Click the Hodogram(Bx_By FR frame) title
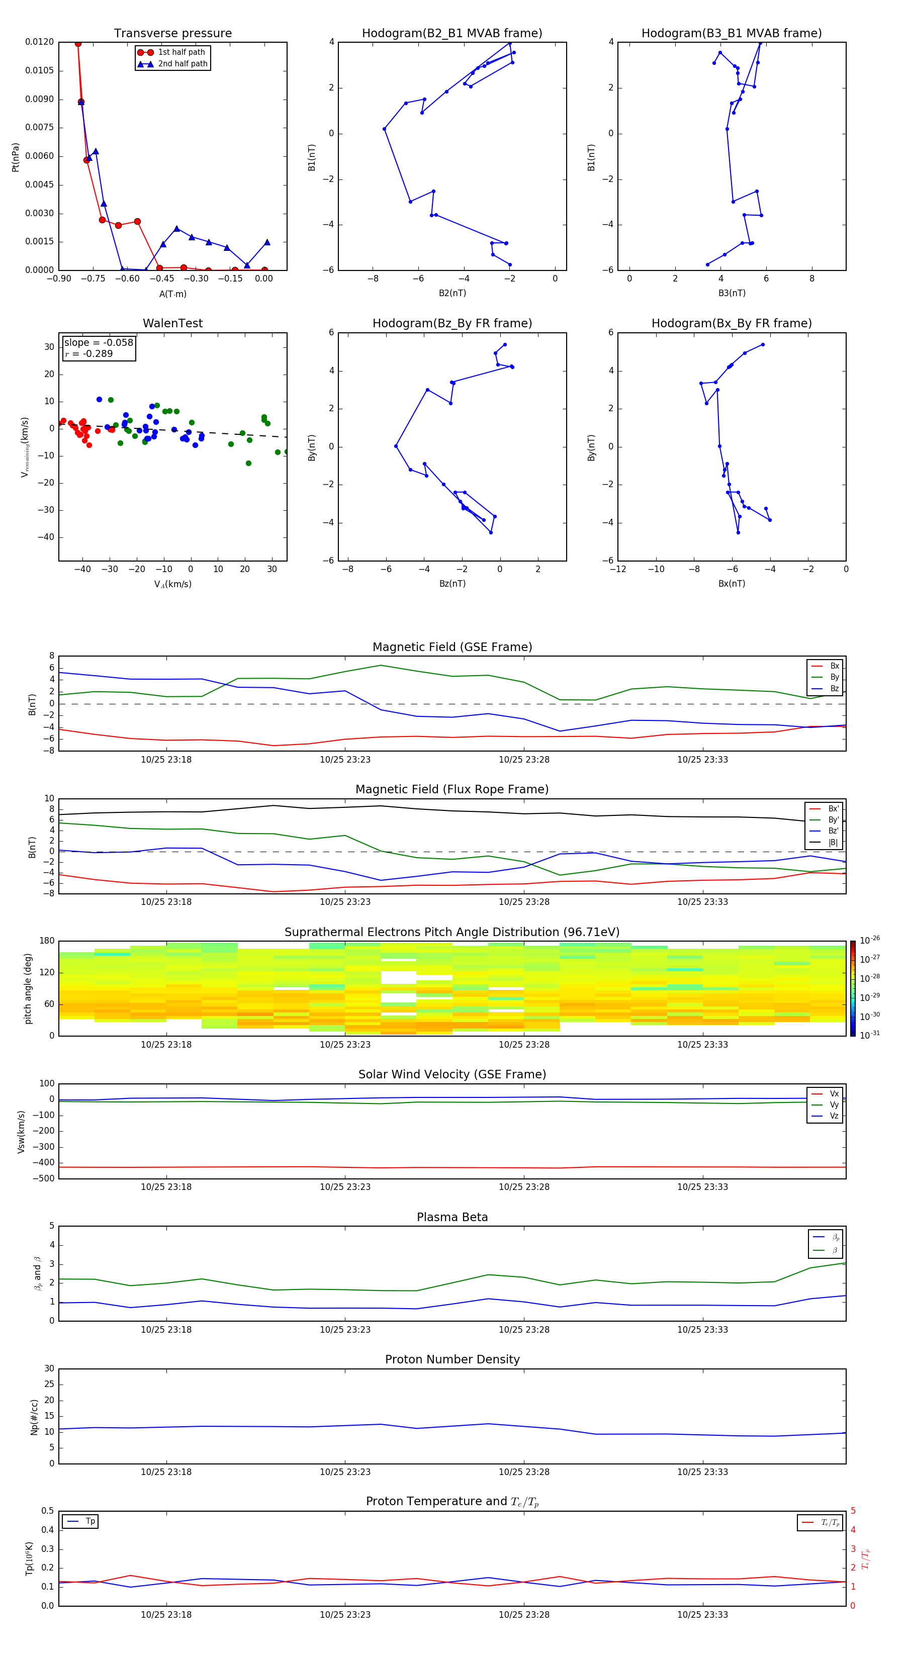905x1659 pixels. click(732, 323)
